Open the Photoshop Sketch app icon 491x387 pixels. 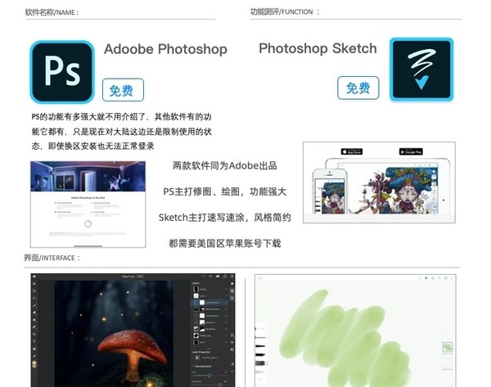421,70
